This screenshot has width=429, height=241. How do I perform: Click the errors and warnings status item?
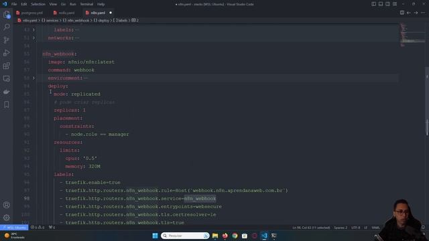pyautogui.click(x=38, y=228)
